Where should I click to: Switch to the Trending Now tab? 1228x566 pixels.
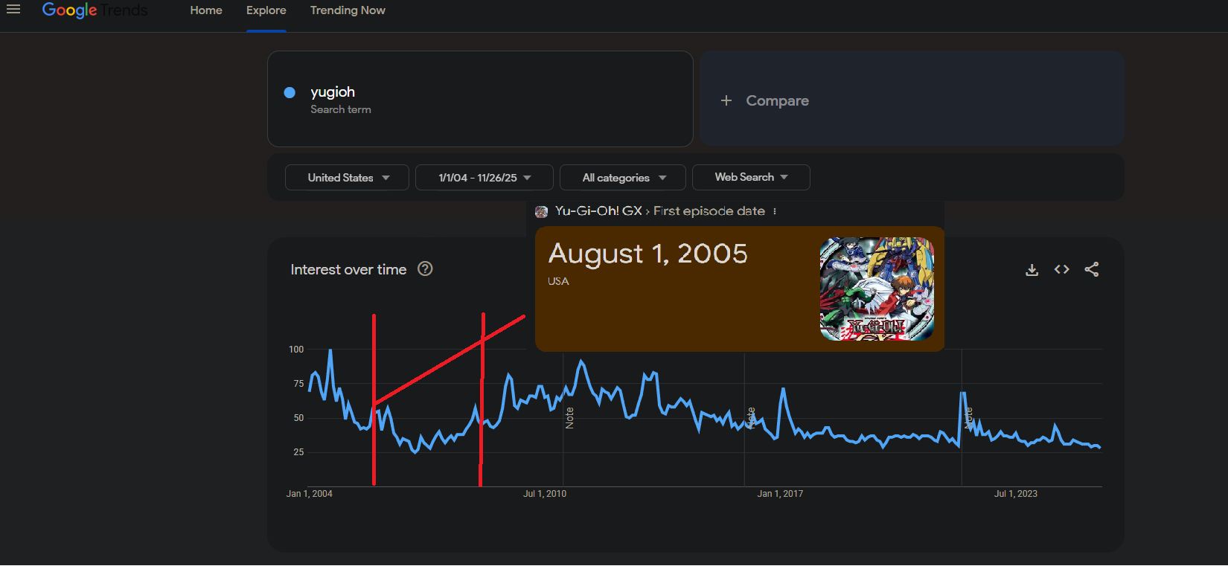coord(348,10)
